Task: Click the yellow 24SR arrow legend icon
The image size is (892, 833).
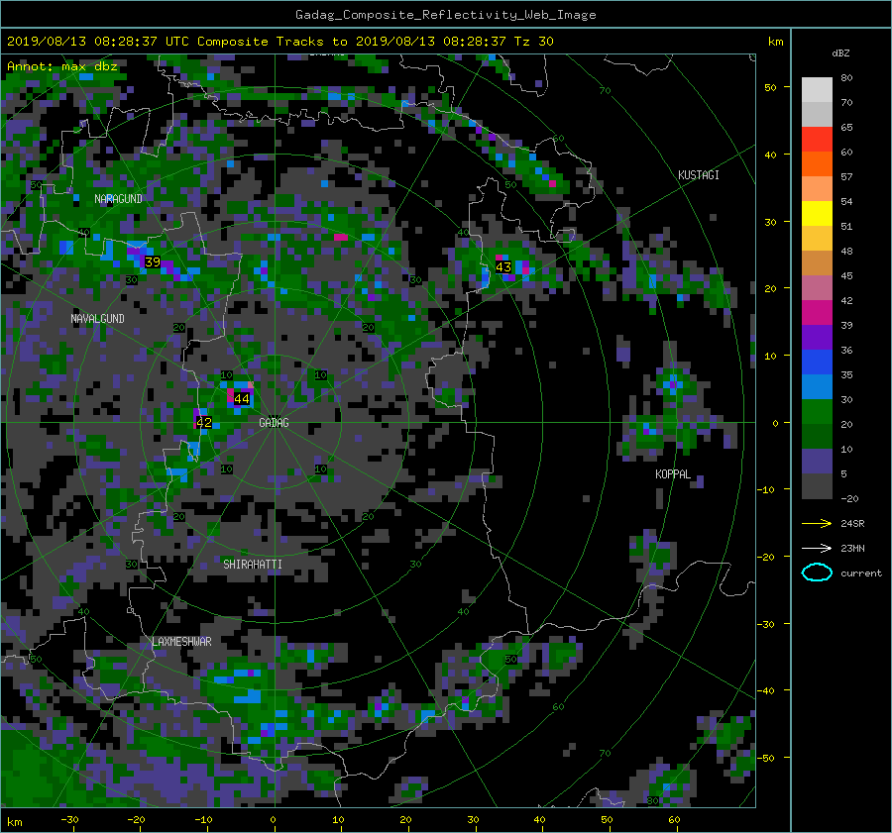Action: (817, 524)
